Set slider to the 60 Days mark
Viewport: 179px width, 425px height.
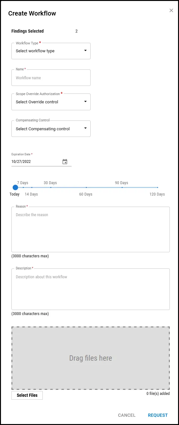86,187
